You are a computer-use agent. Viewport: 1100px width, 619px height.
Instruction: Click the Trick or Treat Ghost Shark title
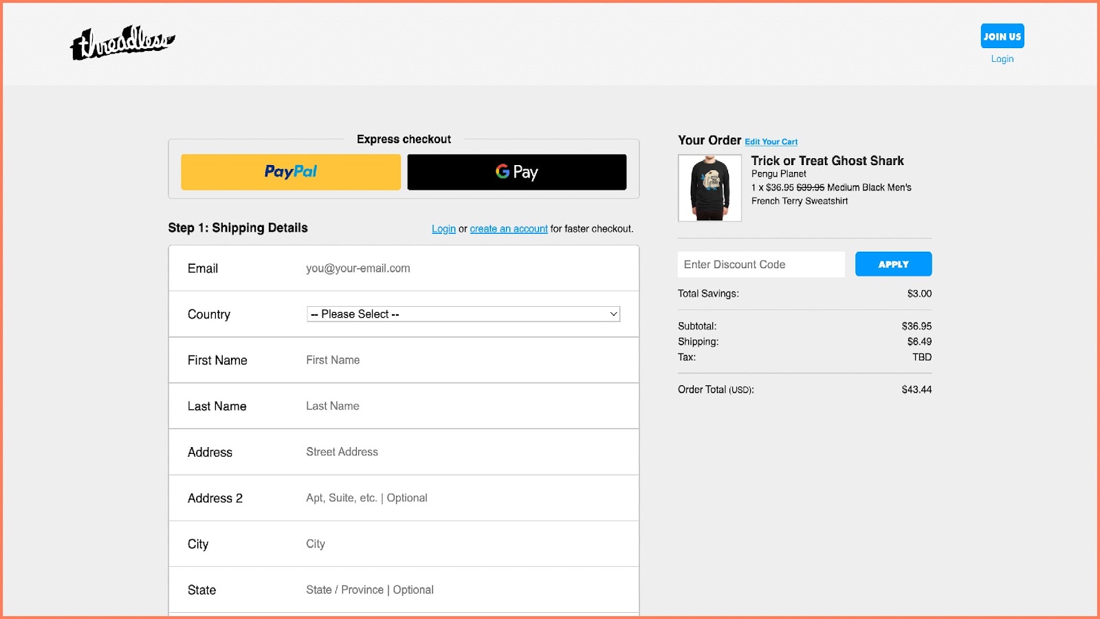[827, 160]
